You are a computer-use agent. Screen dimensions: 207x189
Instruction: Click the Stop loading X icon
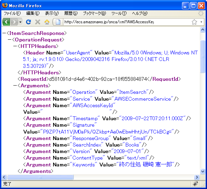(x=38, y=22)
